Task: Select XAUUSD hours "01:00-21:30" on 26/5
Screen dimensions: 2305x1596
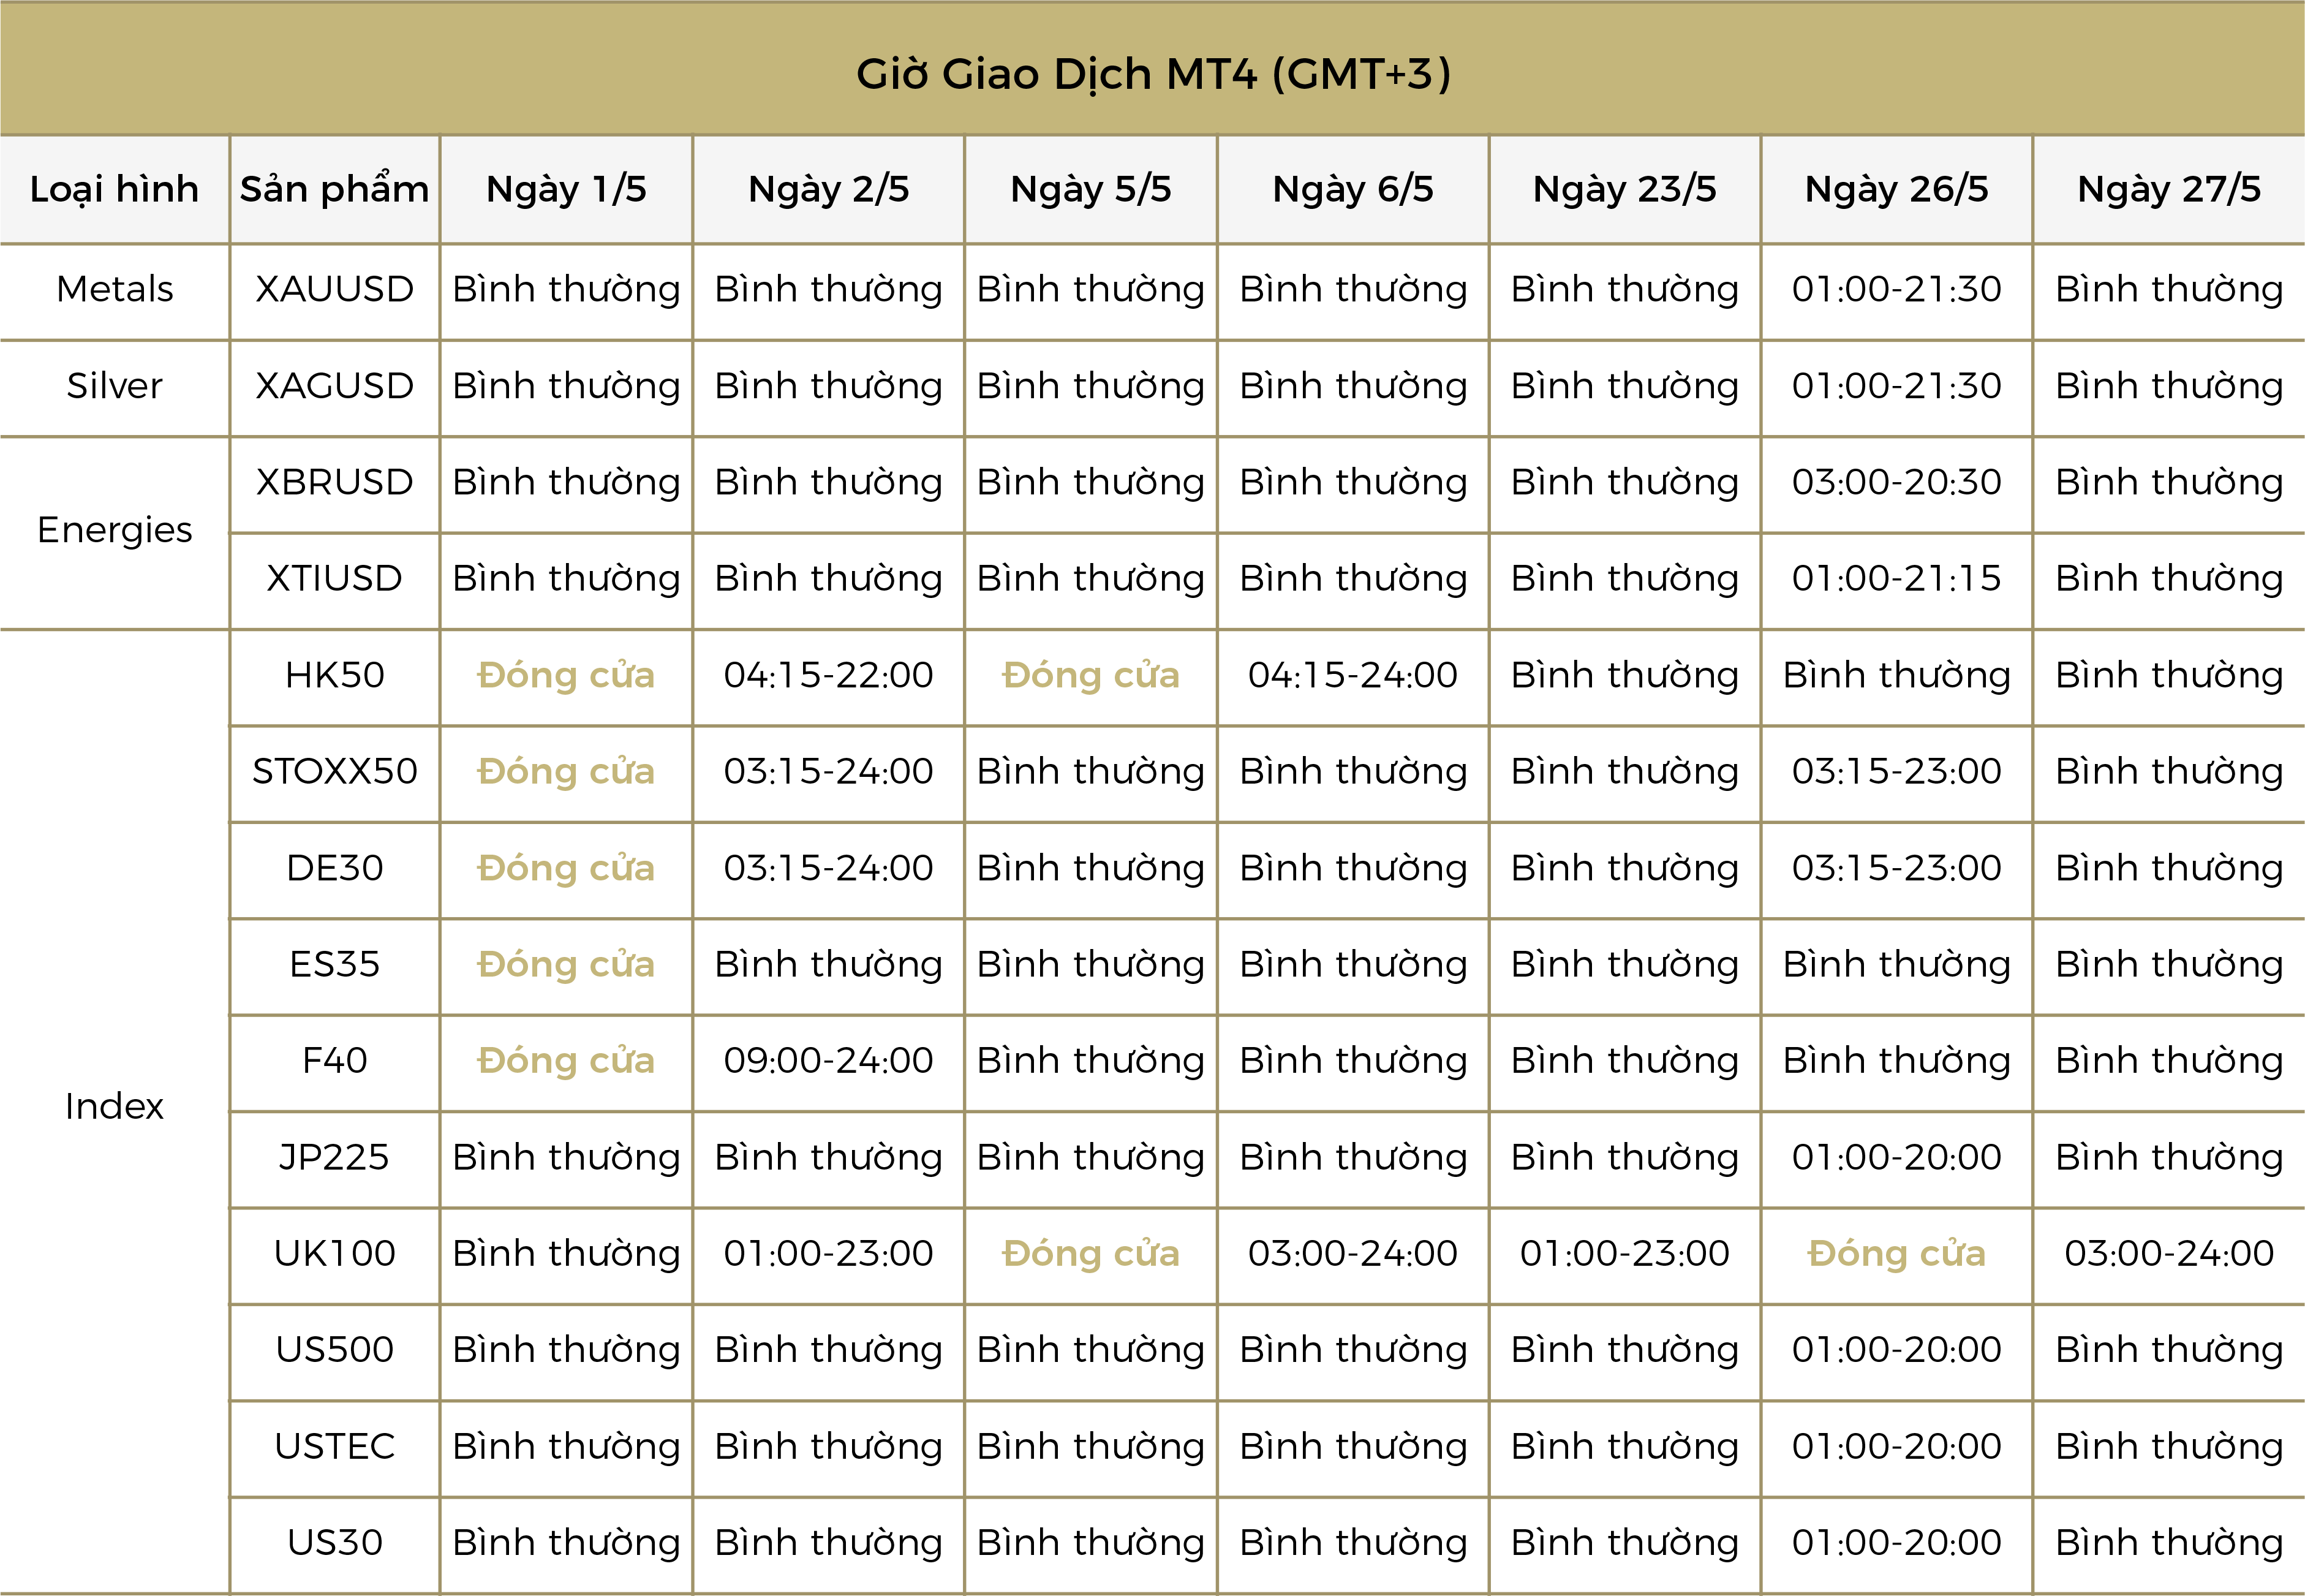Action: pyautogui.click(x=1897, y=289)
